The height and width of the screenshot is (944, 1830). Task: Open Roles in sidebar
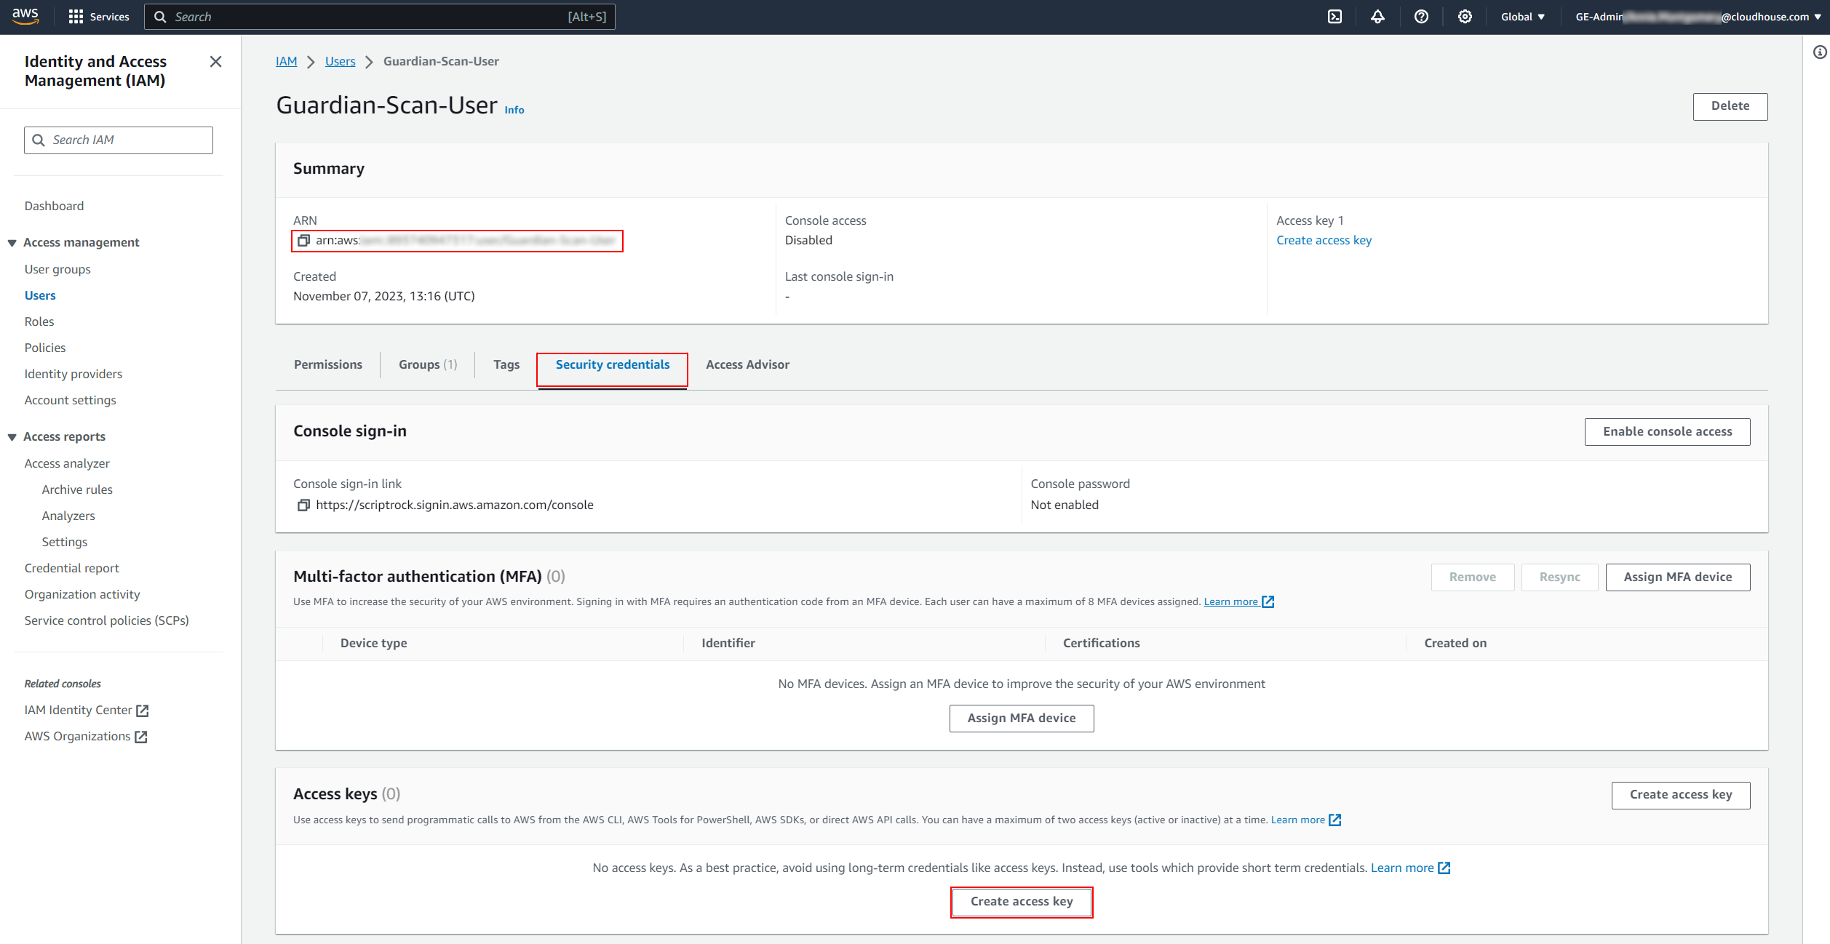(39, 321)
